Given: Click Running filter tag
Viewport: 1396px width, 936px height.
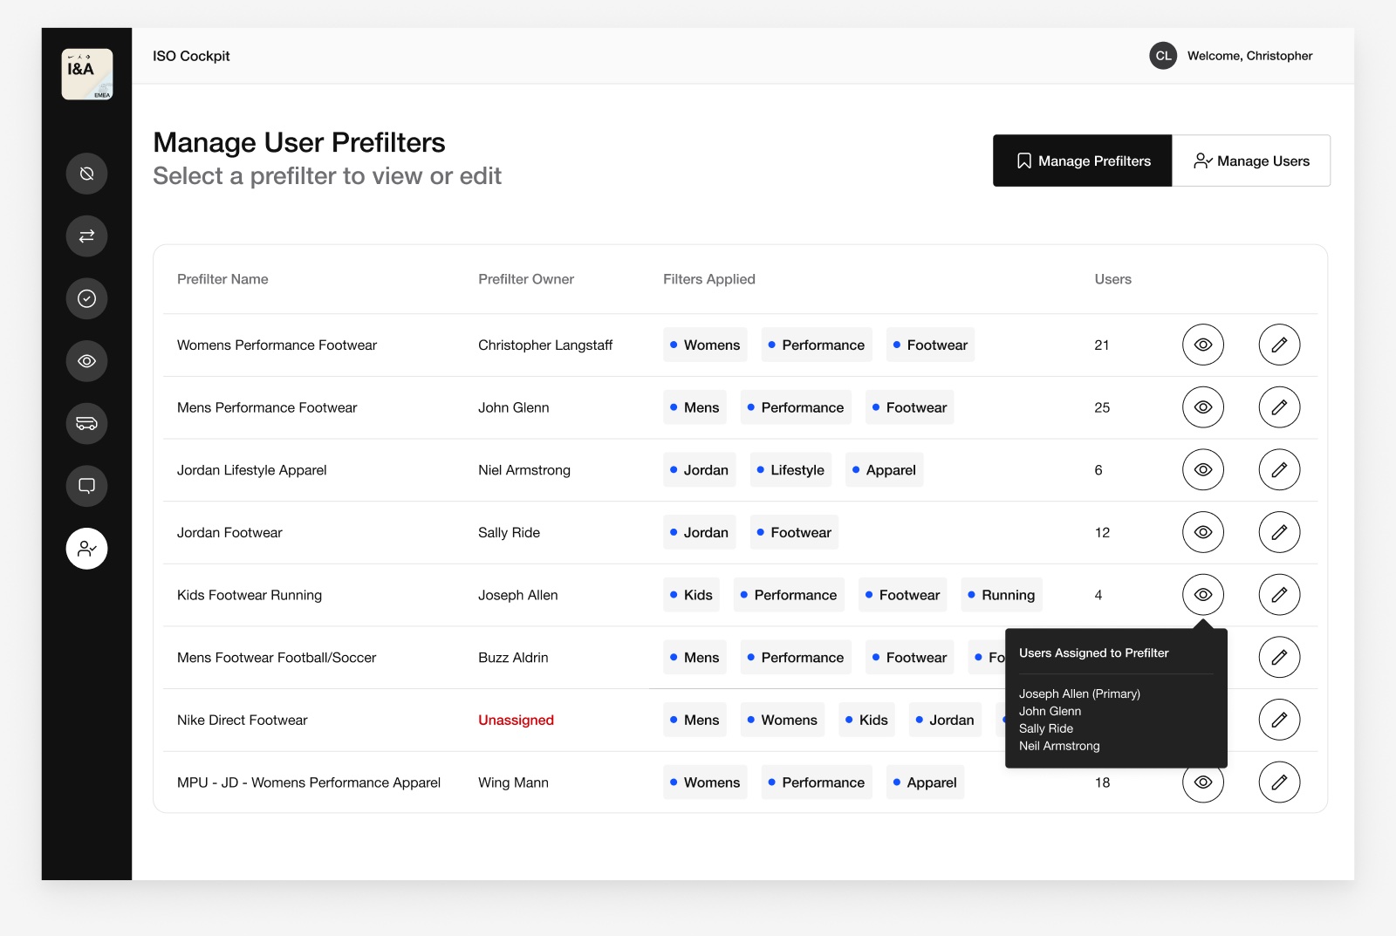Looking at the screenshot, I should click(1002, 595).
